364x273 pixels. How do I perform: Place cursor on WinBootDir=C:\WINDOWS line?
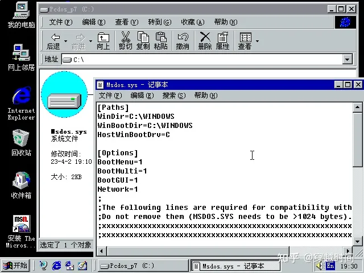pos(145,126)
